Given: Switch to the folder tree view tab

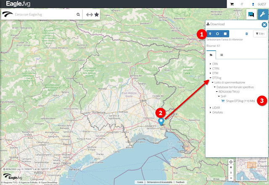Looking at the screenshot, I should pos(211,55).
